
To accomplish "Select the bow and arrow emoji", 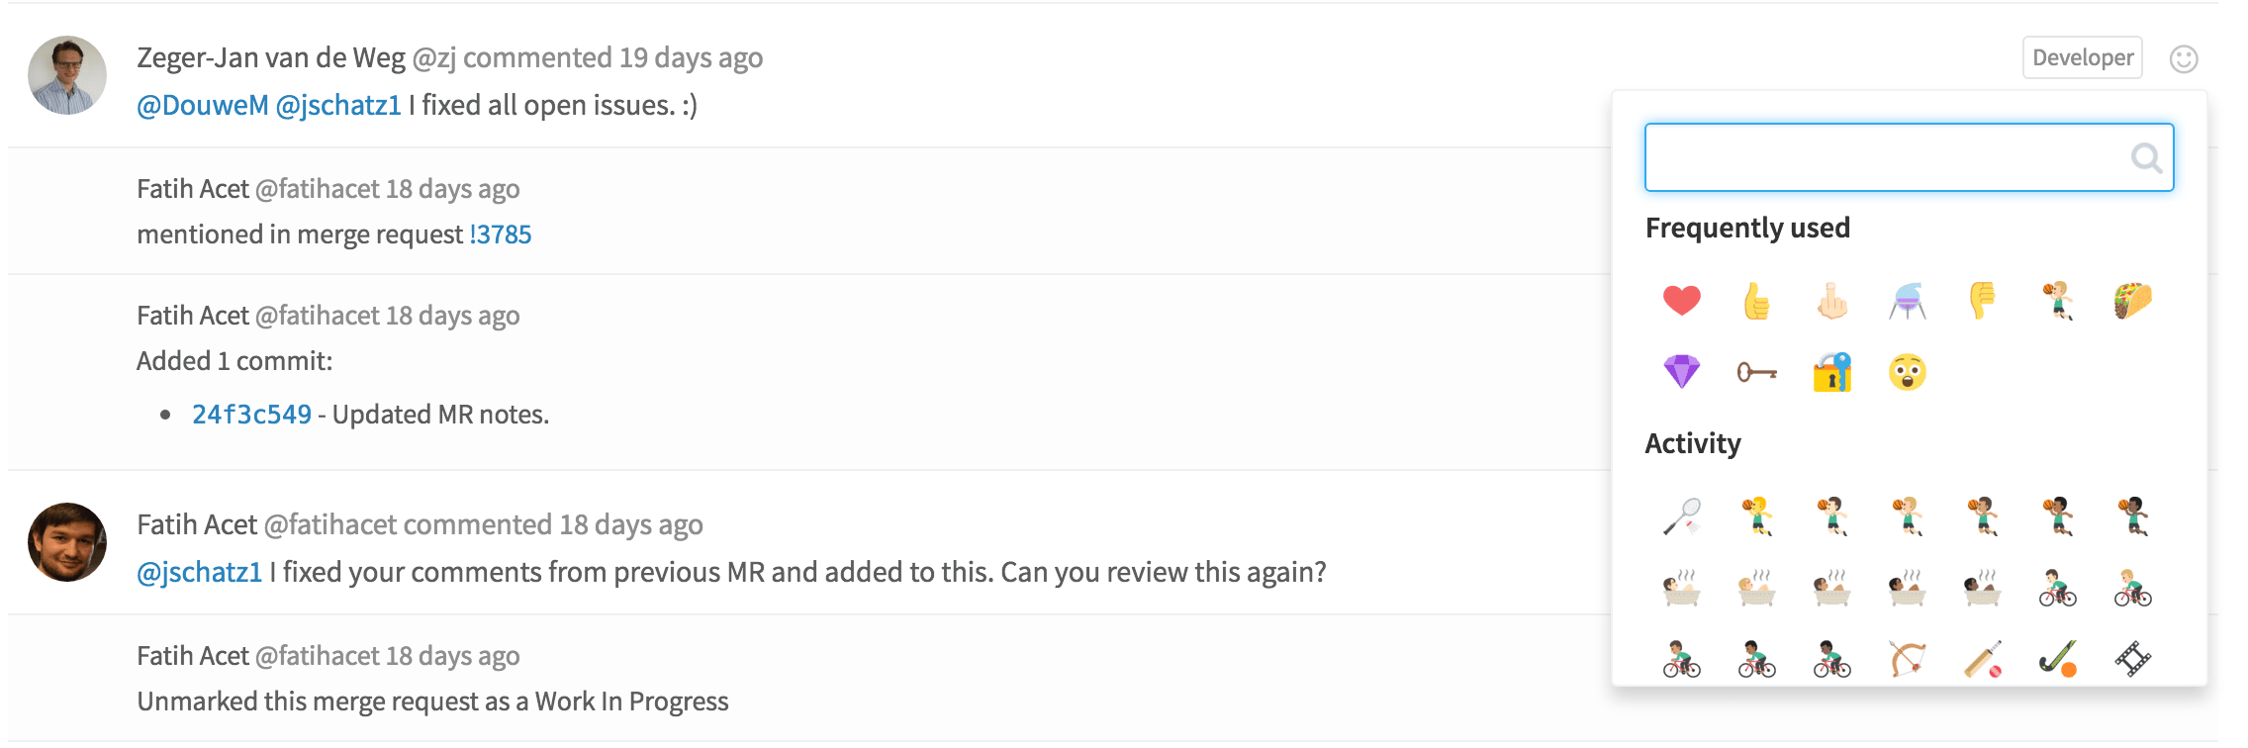I will tap(1908, 661).
